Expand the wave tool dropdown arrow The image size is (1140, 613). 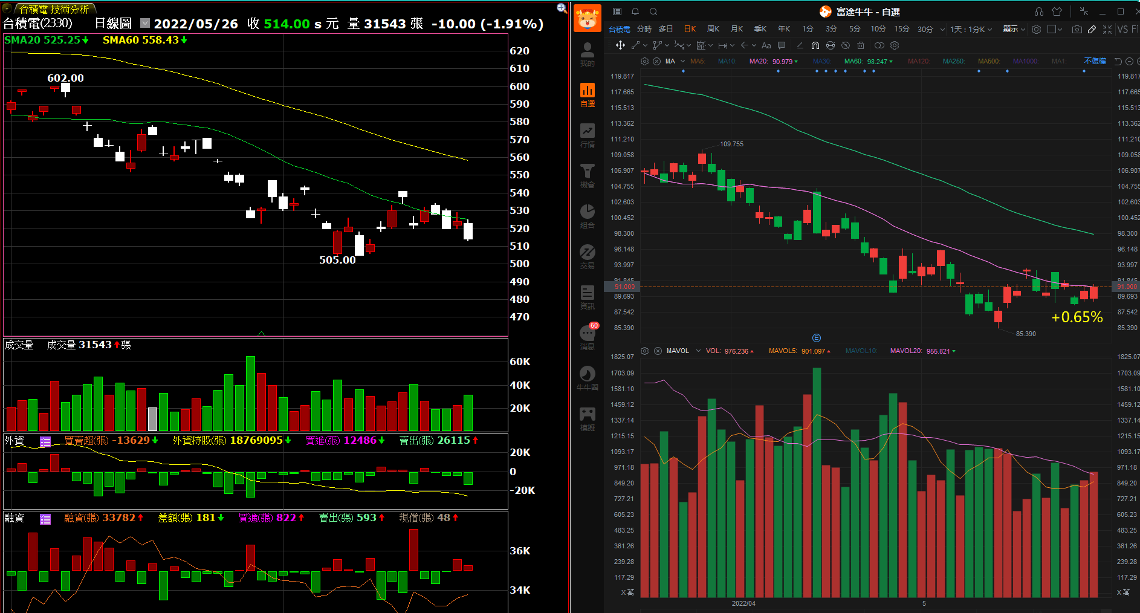coord(688,45)
